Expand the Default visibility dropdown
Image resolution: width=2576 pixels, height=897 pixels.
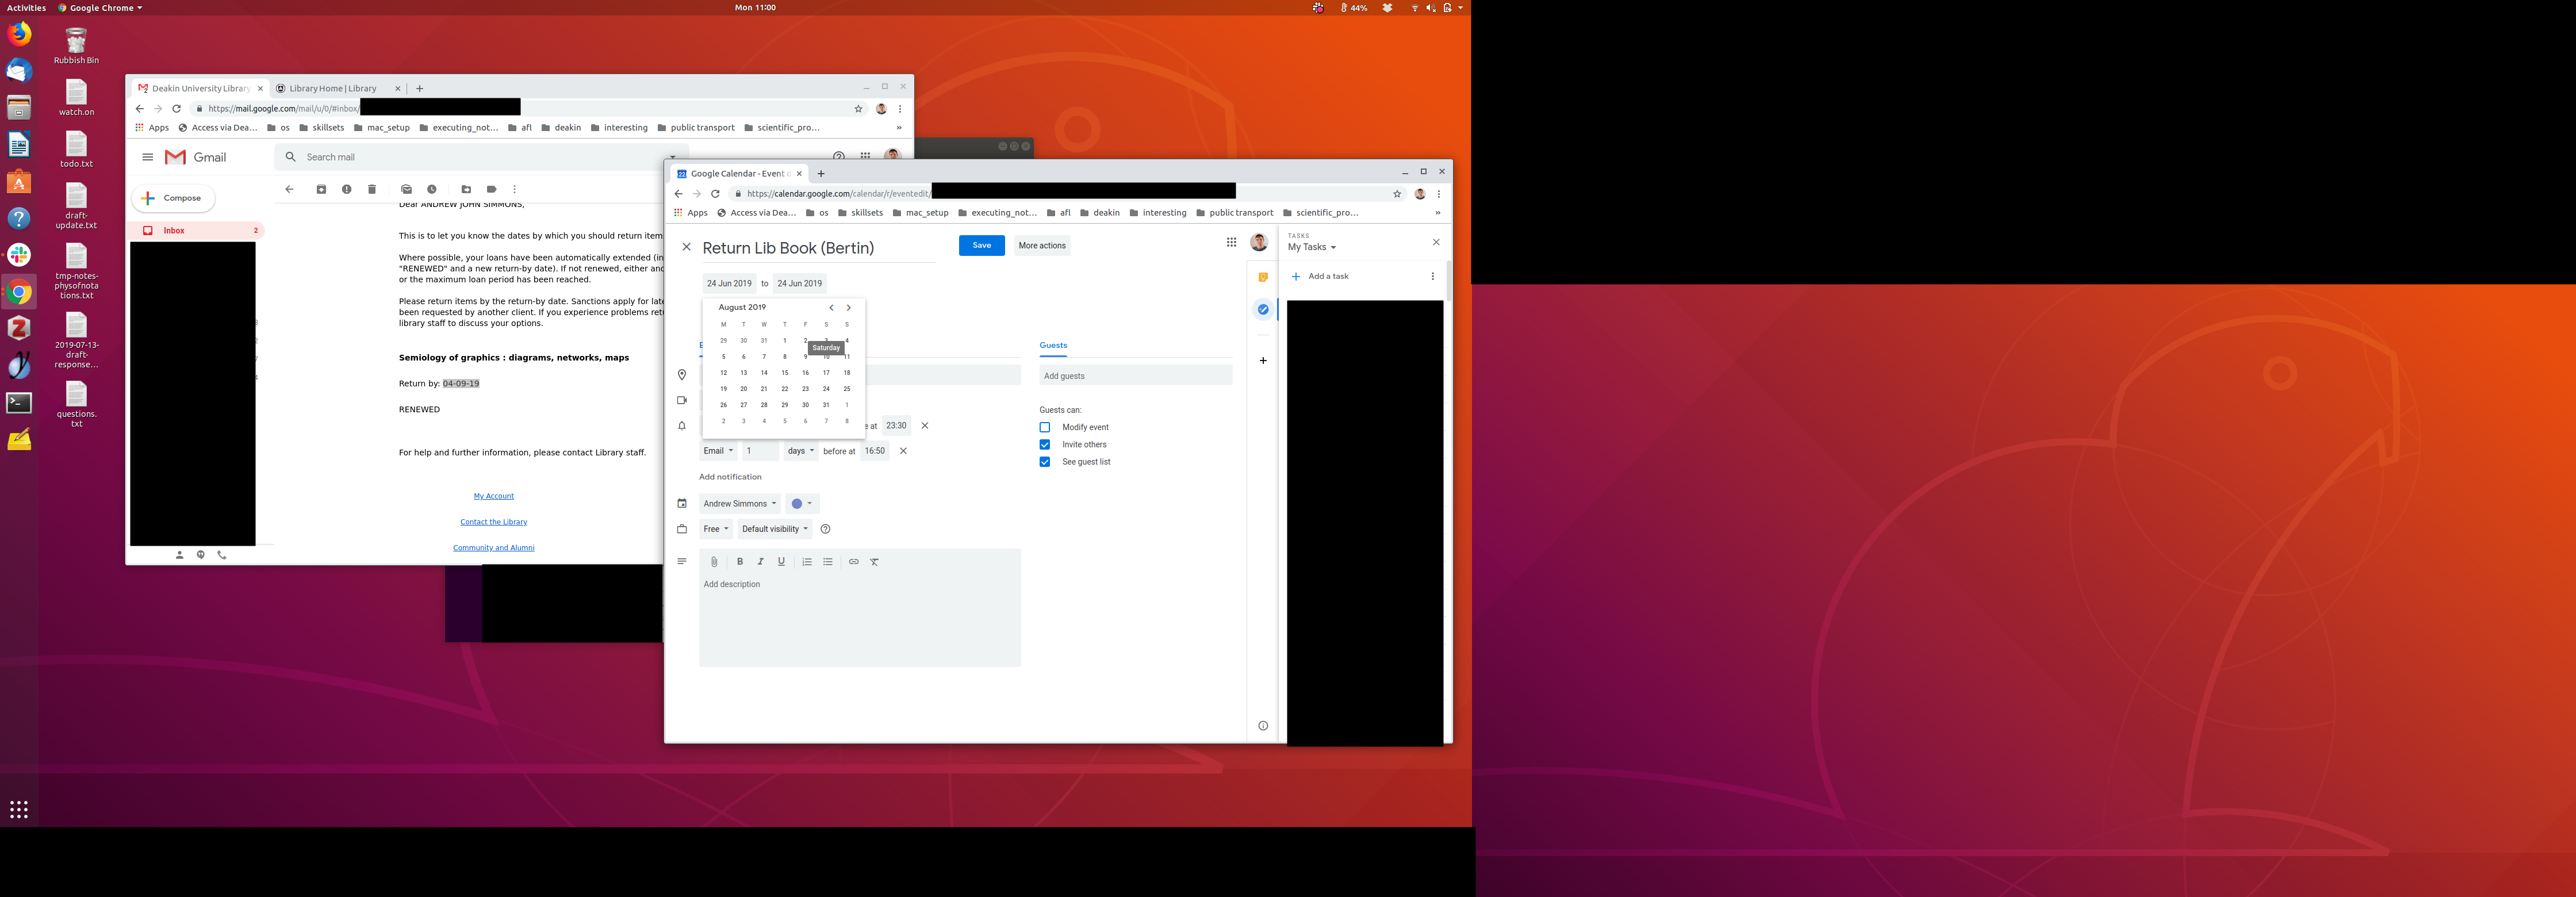pos(774,529)
